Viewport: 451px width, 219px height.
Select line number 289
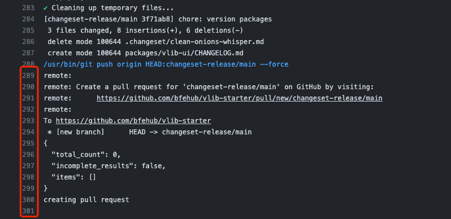(28, 76)
